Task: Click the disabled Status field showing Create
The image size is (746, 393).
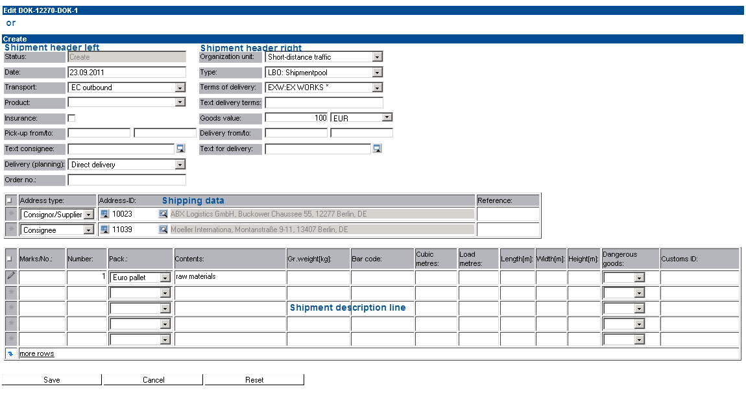Action: tap(126, 57)
